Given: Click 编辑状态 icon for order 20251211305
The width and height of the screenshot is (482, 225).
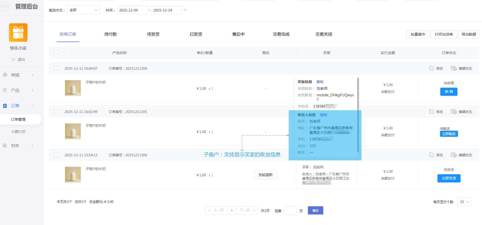Looking at the screenshot, I should [453, 112].
